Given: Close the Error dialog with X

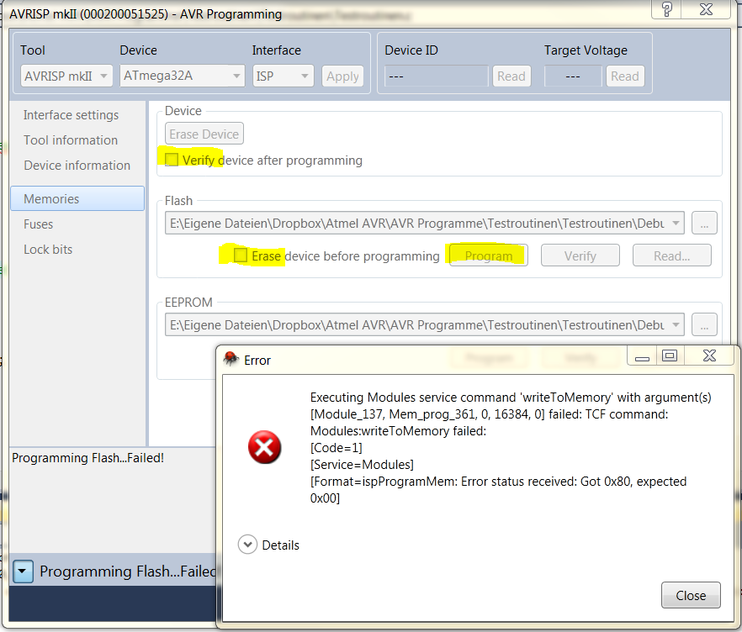Looking at the screenshot, I should pyautogui.click(x=709, y=356).
